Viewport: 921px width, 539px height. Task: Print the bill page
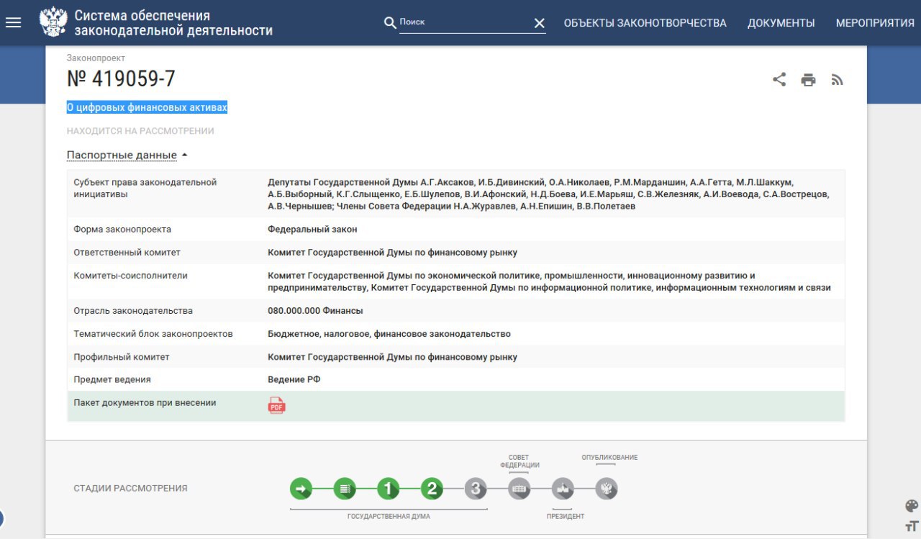(x=809, y=80)
